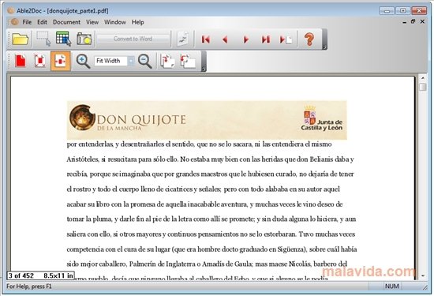
Task: Jump to the last page
Action: pyautogui.click(x=266, y=39)
